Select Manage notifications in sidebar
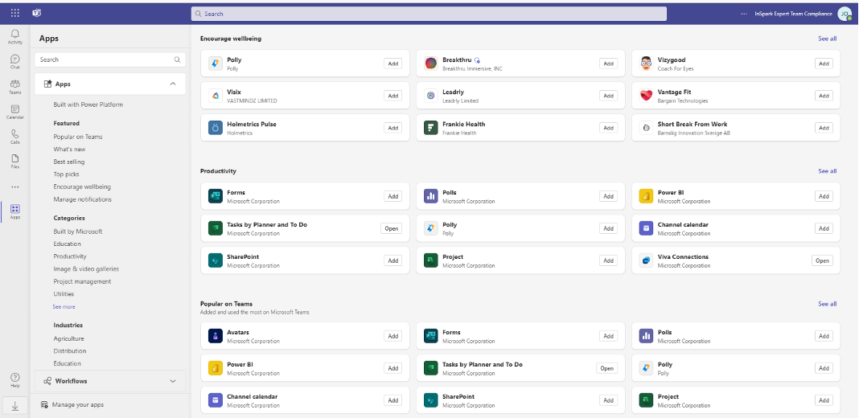This screenshot has height=418, width=859. [82, 199]
